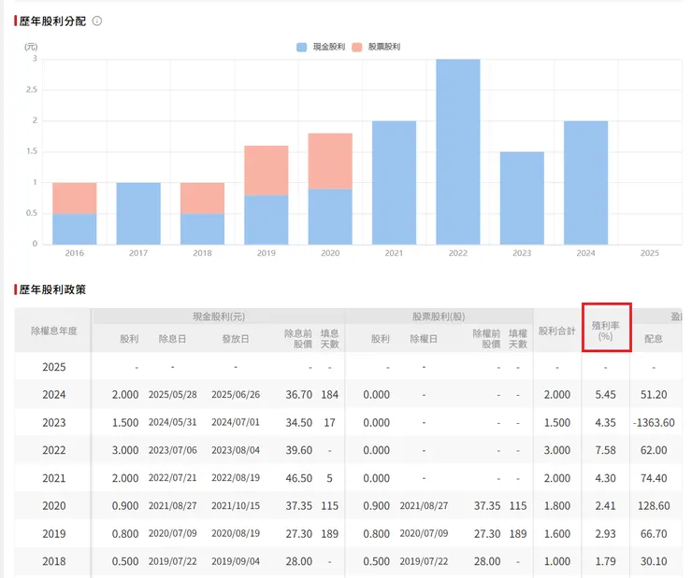This screenshot has height=578, width=692.
Task: Click the payout value 51.20
Action: 654,395
